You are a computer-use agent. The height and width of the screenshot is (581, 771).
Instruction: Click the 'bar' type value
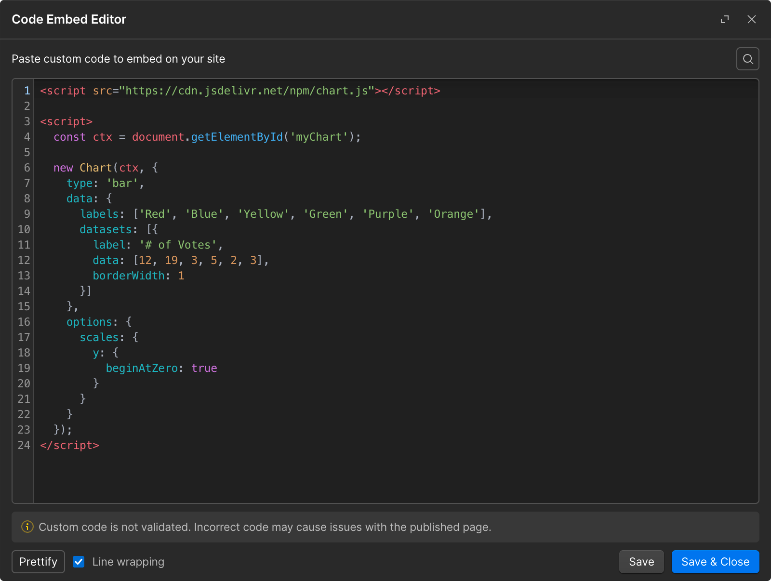tap(122, 183)
